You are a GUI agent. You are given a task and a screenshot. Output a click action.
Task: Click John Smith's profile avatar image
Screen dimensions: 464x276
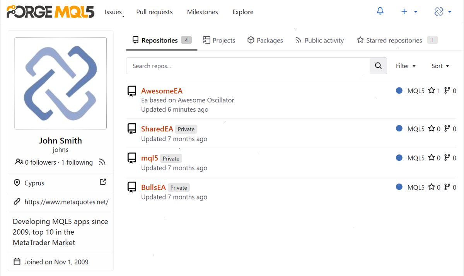tap(61, 83)
